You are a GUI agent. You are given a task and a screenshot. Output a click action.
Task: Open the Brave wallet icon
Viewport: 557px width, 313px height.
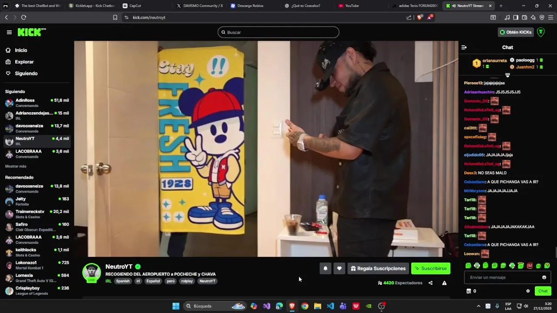click(x=524, y=17)
